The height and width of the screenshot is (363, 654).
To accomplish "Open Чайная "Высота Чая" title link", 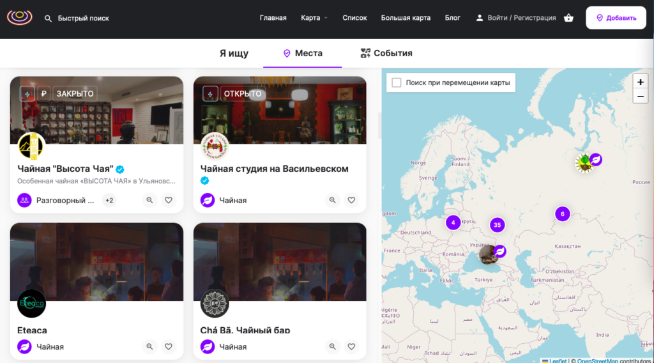I will pyautogui.click(x=66, y=169).
